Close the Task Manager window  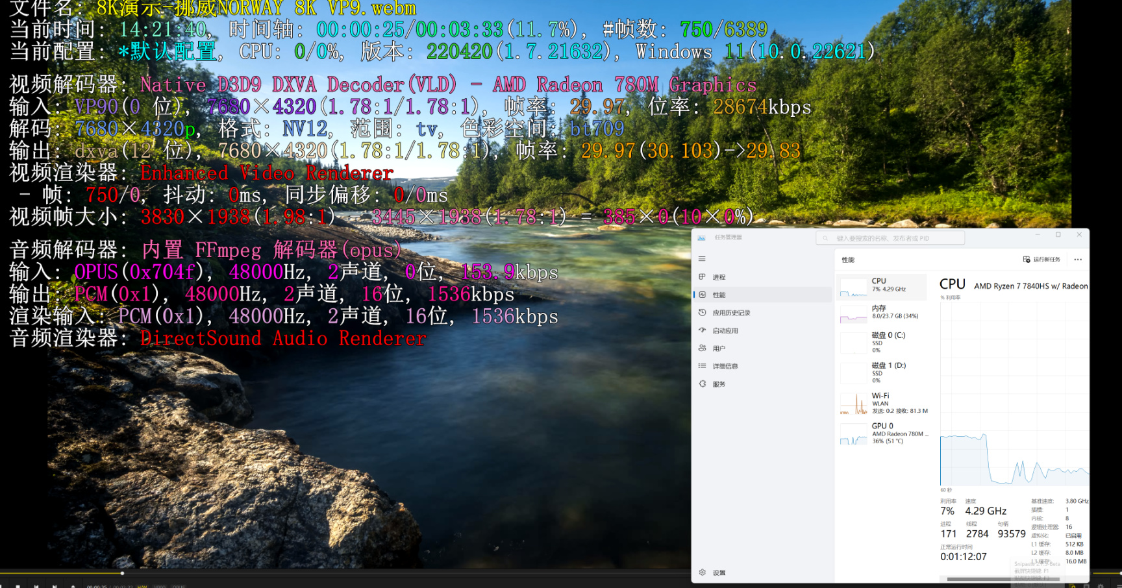1079,235
